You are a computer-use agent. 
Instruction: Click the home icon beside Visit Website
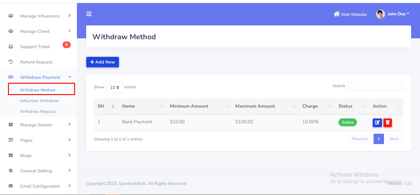click(x=337, y=14)
